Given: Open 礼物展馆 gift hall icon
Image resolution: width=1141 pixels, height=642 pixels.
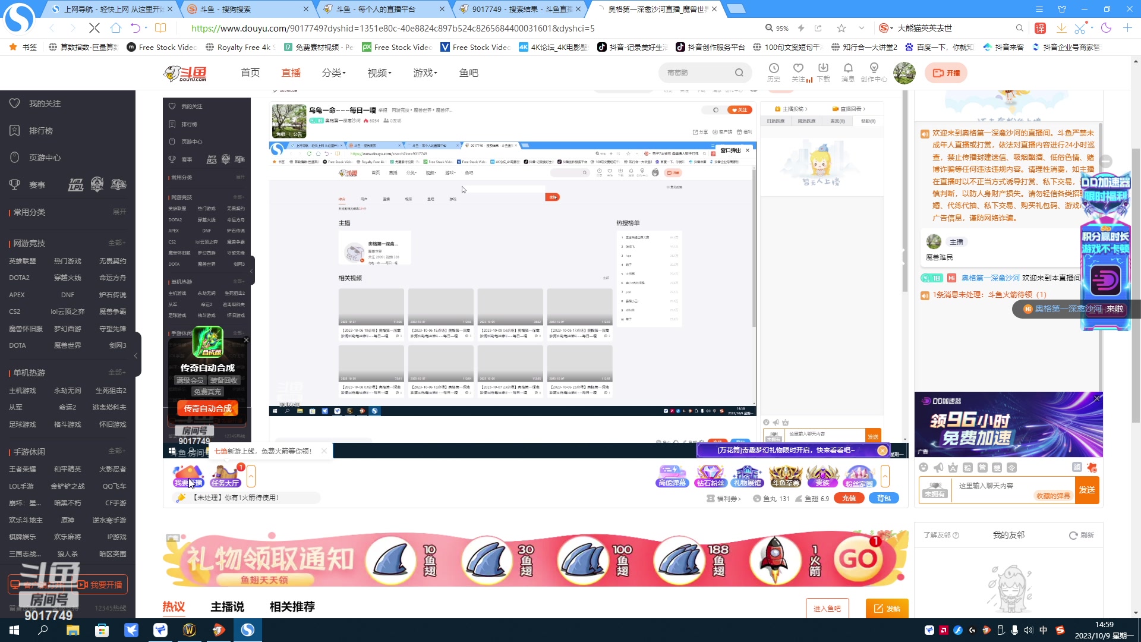Looking at the screenshot, I should [x=748, y=476].
